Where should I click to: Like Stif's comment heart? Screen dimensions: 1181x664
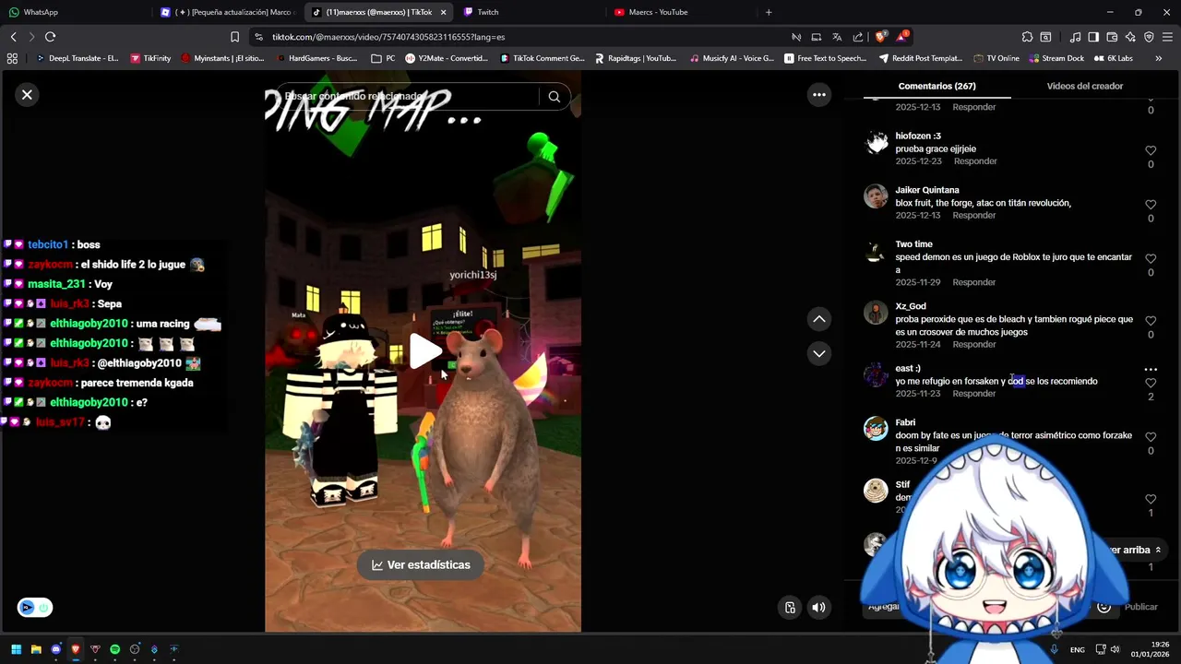click(x=1151, y=499)
